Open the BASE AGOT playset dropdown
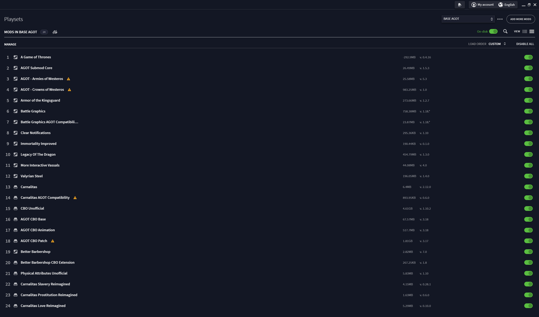The image size is (539, 317). (x=468, y=19)
